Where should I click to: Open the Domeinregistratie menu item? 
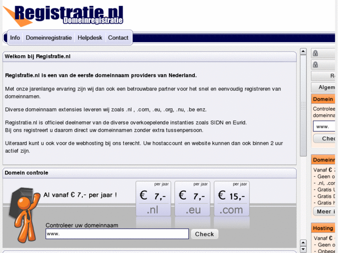pos(49,38)
